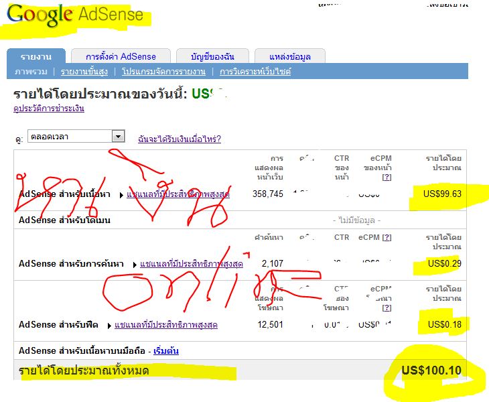
Task: Go to the แหล่งข้อมูล tab
Action: tap(290, 57)
